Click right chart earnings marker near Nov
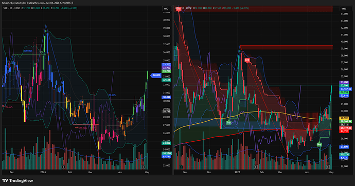 tap(181, 167)
